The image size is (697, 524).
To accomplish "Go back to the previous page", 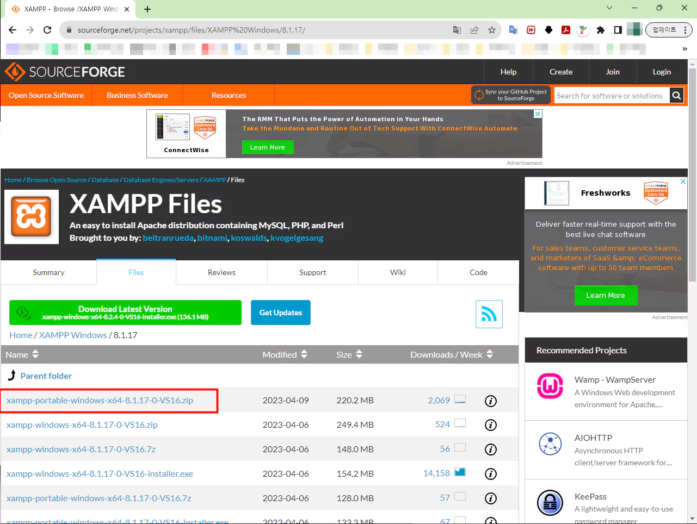I will pyautogui.click(x=13, y=30).
